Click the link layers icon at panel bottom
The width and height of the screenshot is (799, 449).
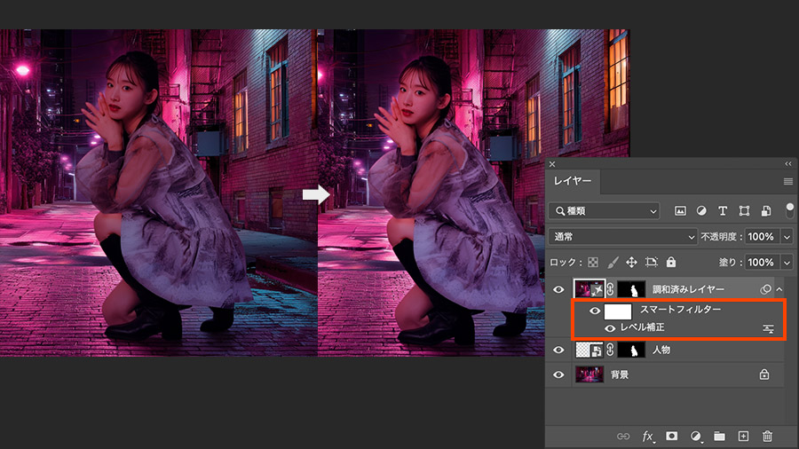pyautogui.click(x=623, y=437)
